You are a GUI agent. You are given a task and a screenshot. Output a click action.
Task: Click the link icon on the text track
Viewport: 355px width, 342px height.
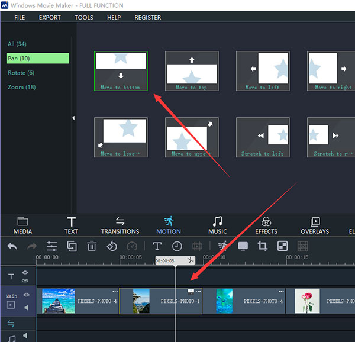pyautogui.click(x=25, y=280)
